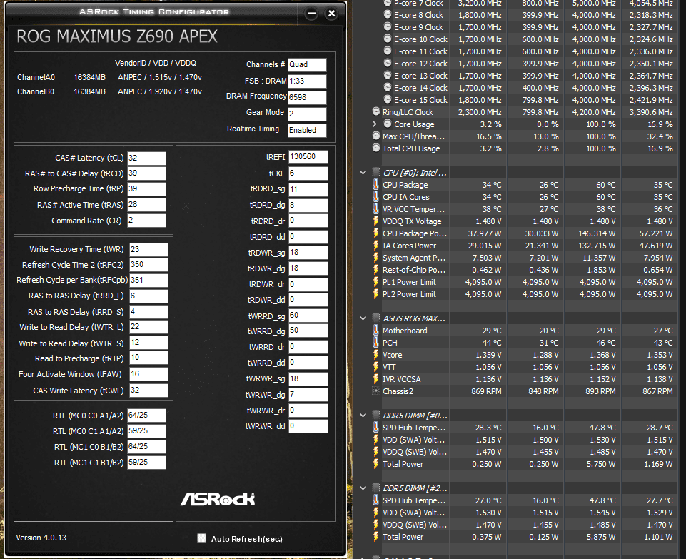
Task: Click the CPU IA Cores thermometer icon
Action: coord(375,197)
